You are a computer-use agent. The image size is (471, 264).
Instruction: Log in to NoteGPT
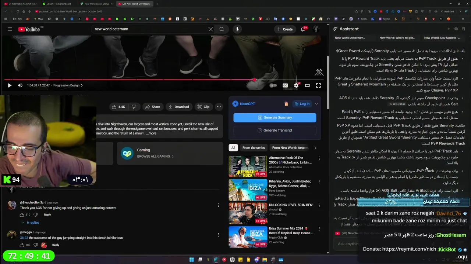[x=302, y=104]
